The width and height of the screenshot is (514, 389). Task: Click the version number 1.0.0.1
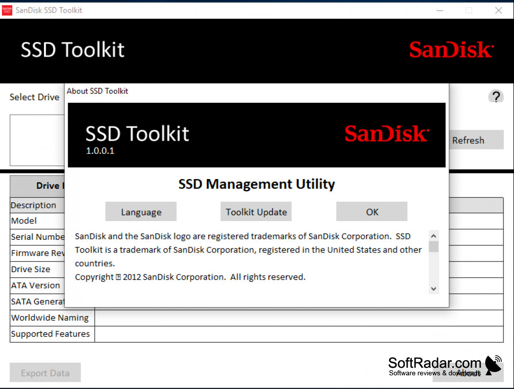click(100, 151)
